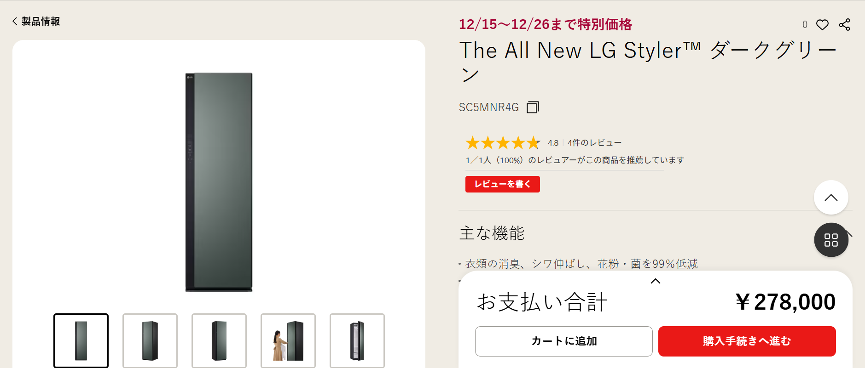
Task: Click the 製品情報 back link text
Action: click(41, 21)
